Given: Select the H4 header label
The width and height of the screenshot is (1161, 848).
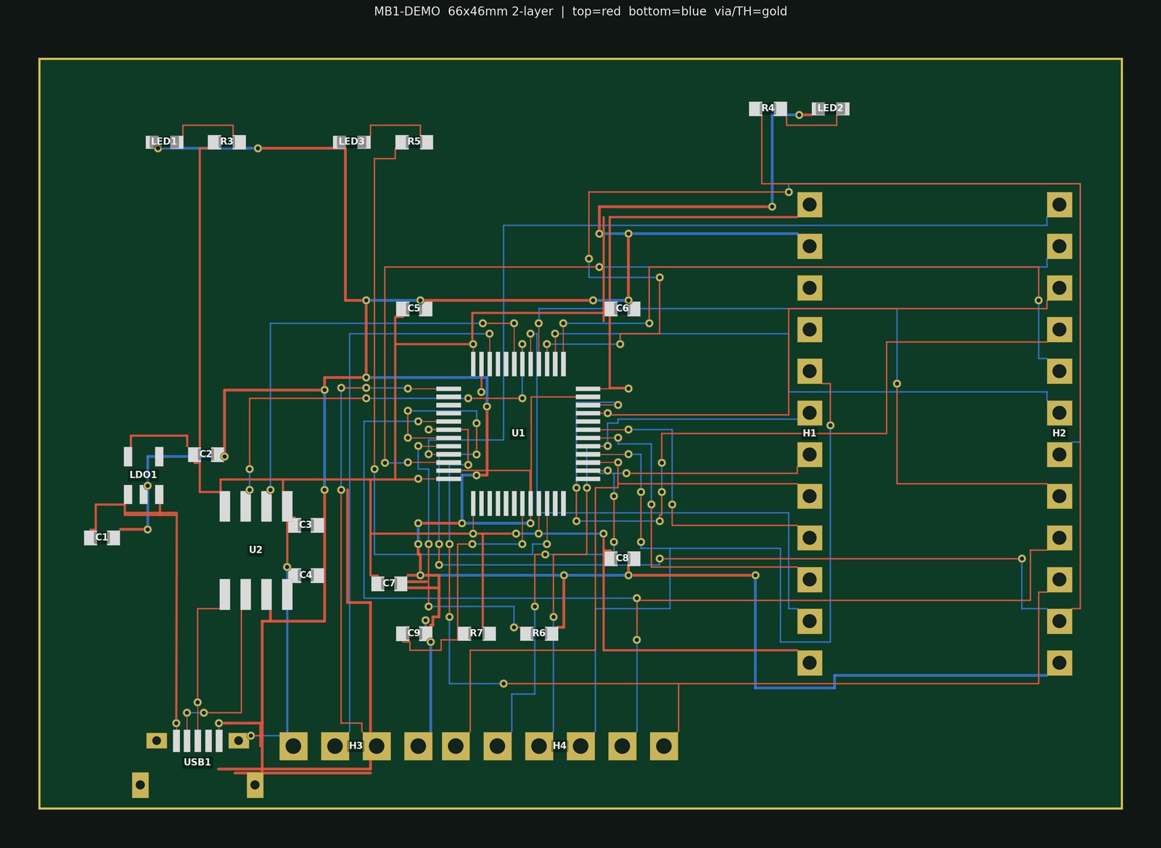Looking at the screenshot, I should [x=559, y=746].
